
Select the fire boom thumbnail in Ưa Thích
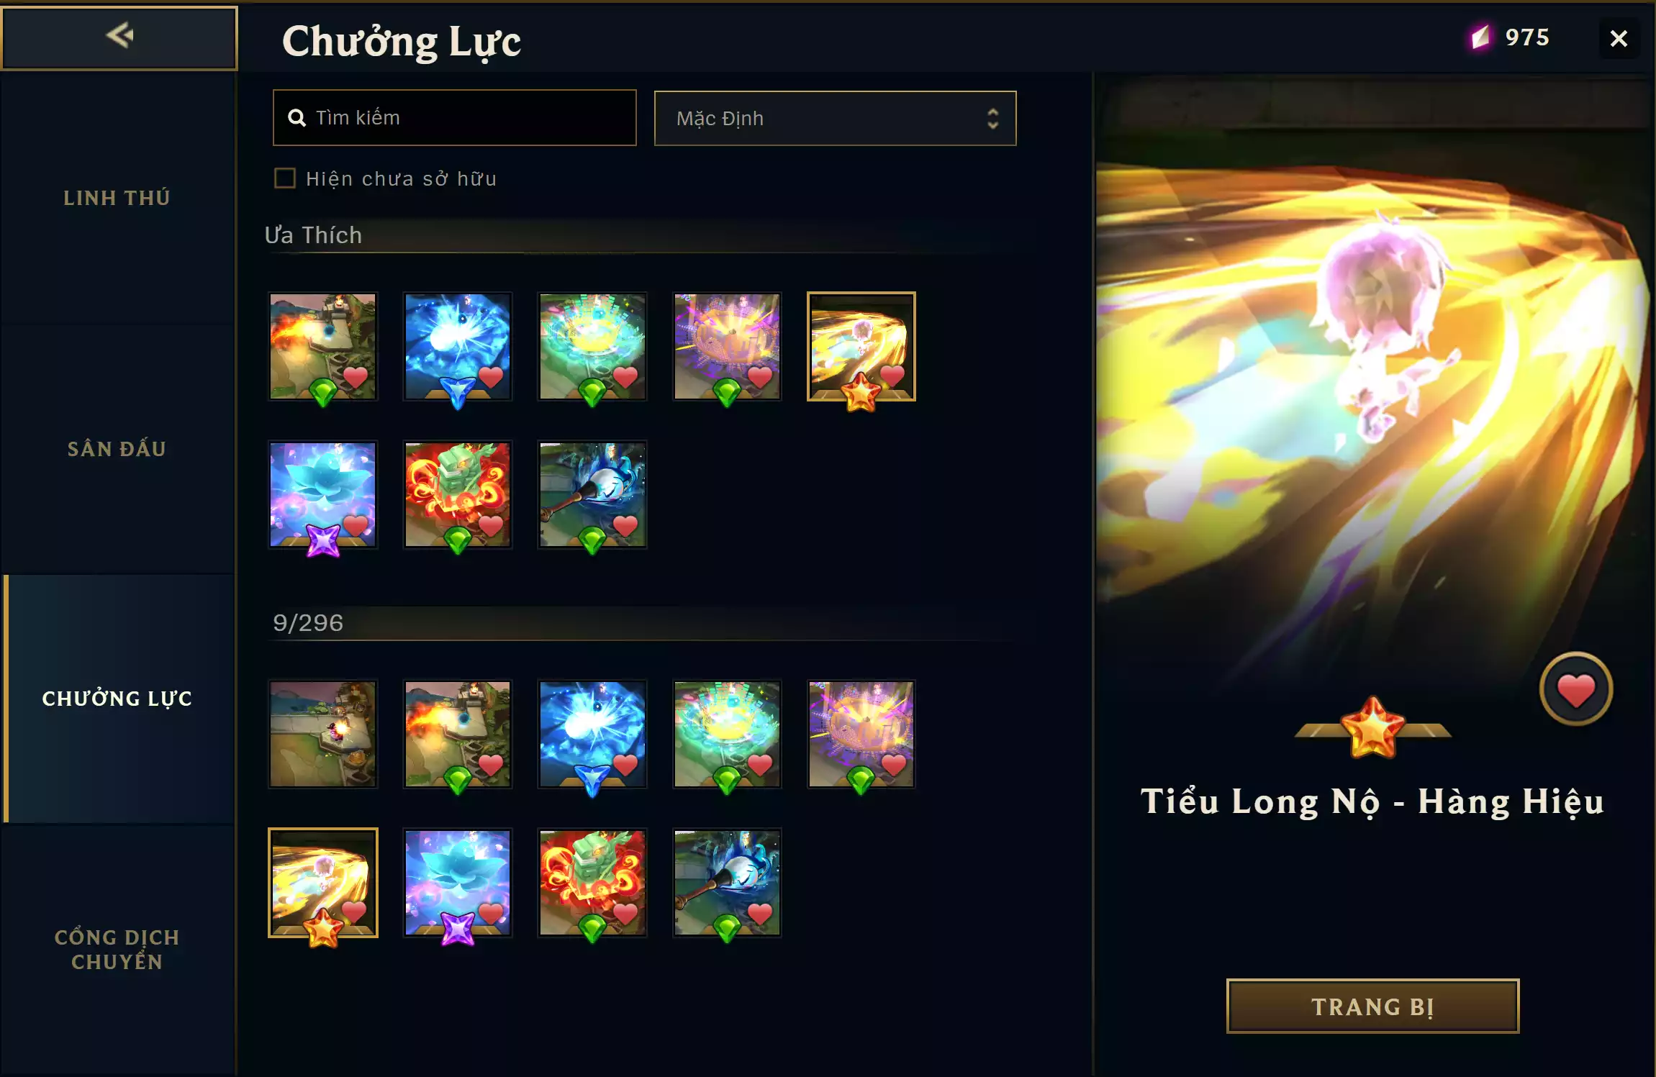pos(322,346)
